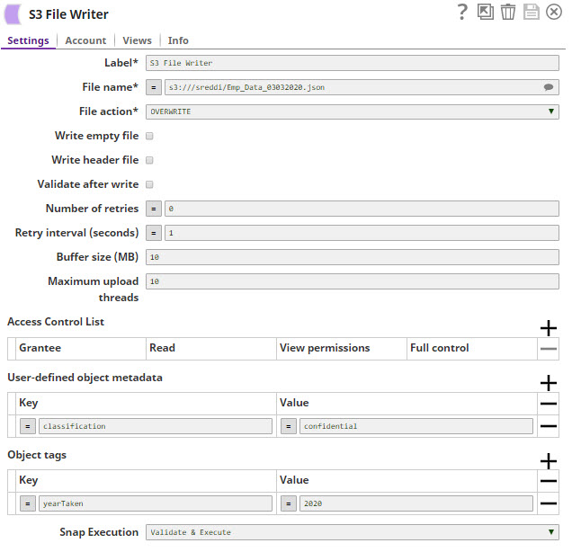Click the delete trash can icon
This screenshot has width=572, height=552.
point(508,12)
